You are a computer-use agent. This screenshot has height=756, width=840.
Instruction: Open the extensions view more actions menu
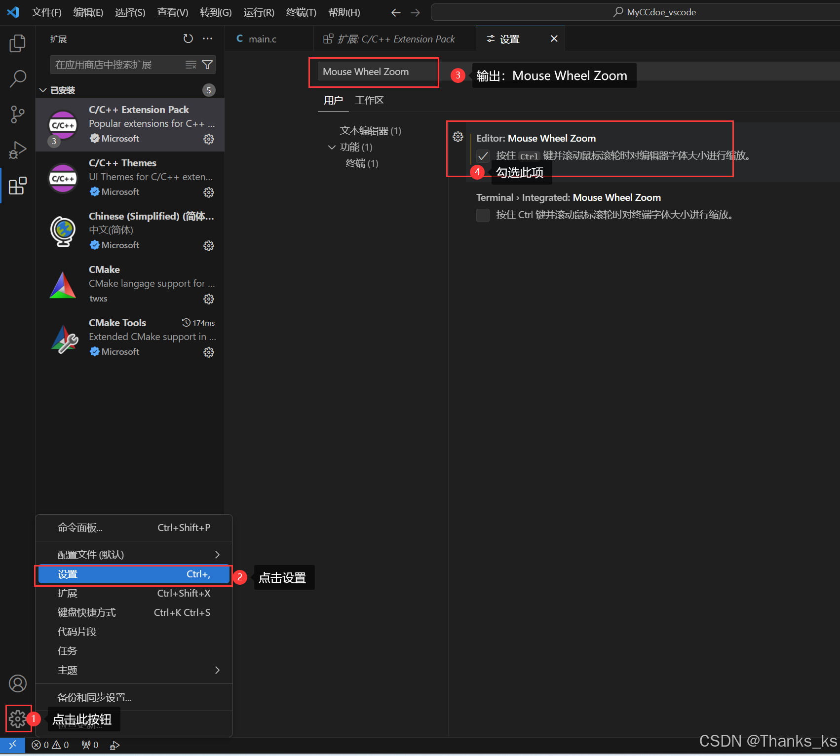click(208, 38)
